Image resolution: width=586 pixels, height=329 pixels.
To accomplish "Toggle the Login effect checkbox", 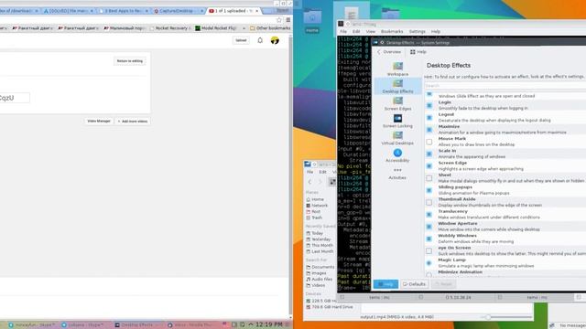I will click(429, 106).
